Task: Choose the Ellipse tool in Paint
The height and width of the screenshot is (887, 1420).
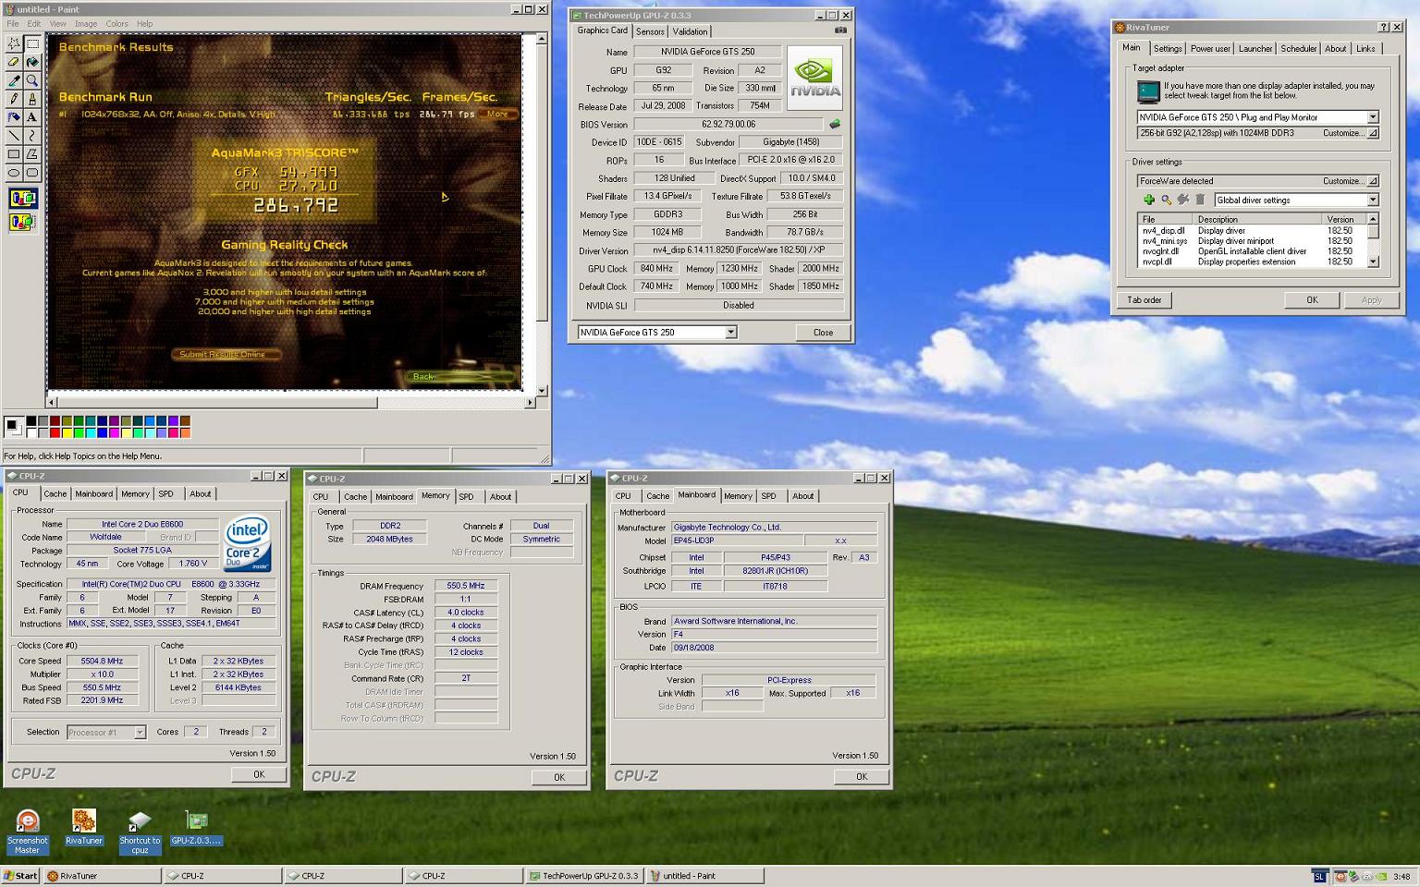Action: 14,173
